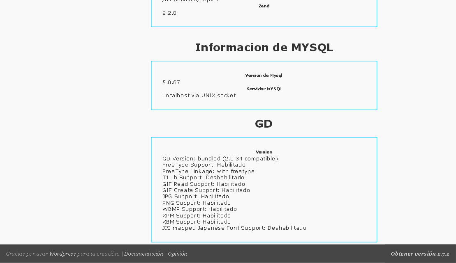This screenshot has height=263, width=456.
Task: Select 'GIF Read Support: Habilitado' line
Action: [204, 184]
